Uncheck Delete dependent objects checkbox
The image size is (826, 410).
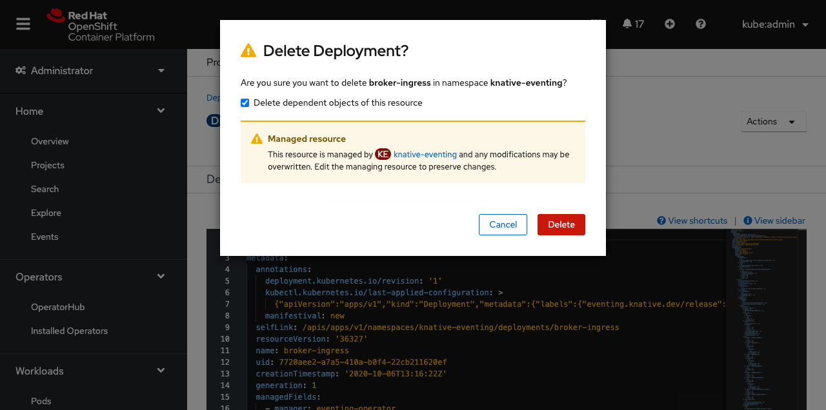pyautogui.click(x=245, y=103)
